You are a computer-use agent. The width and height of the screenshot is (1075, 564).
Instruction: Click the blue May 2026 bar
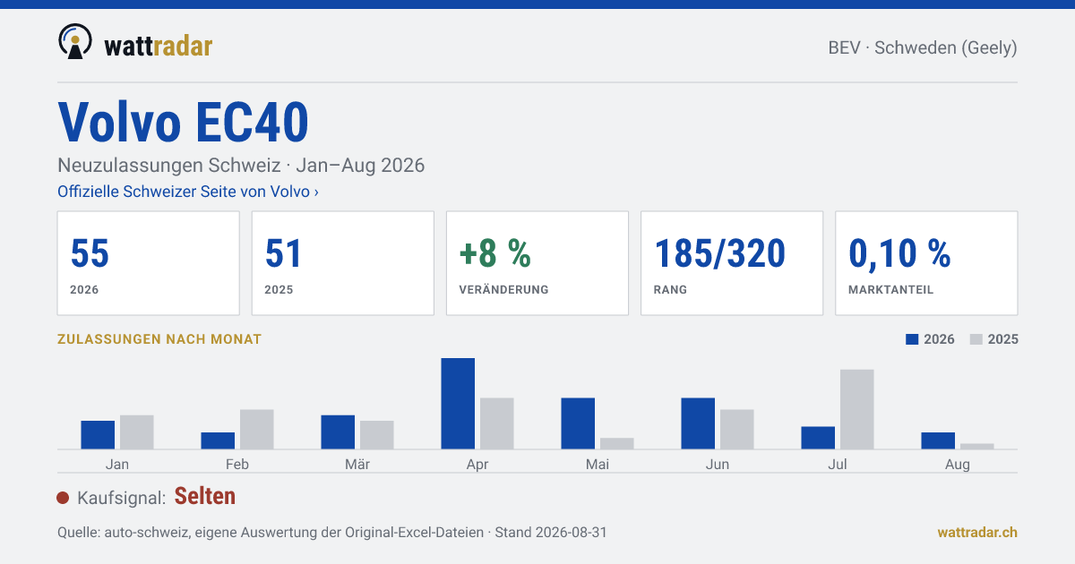click(x=578, y=423)
